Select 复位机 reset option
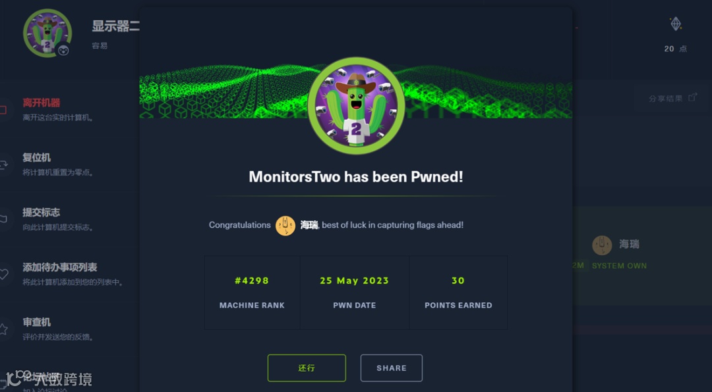This screenshot has width=712, height=392. point(37,158)
